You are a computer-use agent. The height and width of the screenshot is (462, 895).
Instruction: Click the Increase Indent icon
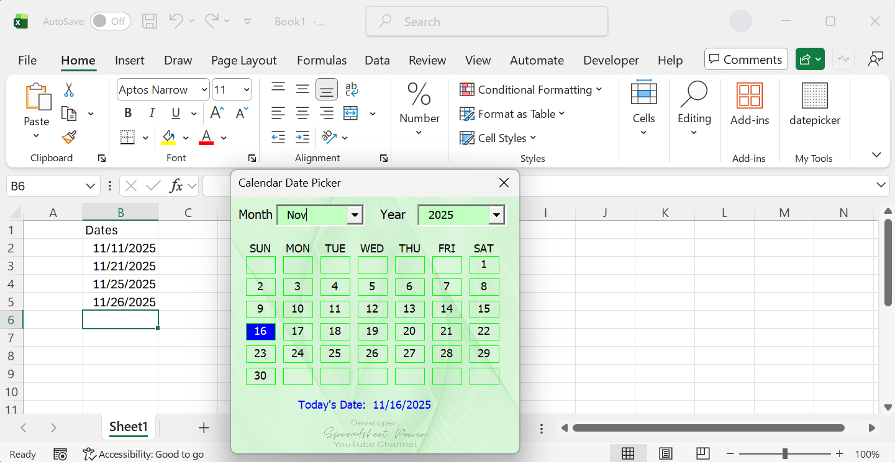tap(302, 137)
